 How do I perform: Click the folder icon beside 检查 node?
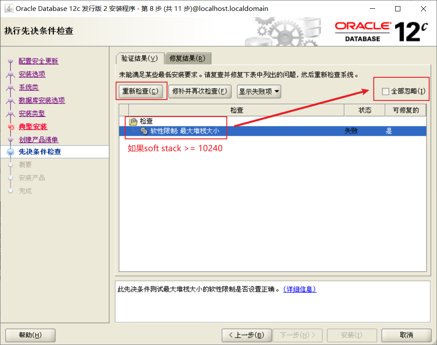pyautogui.click(x=133, y=121)
